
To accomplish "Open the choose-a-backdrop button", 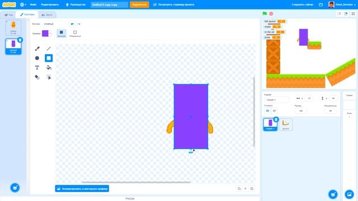I will click(349, 194).
